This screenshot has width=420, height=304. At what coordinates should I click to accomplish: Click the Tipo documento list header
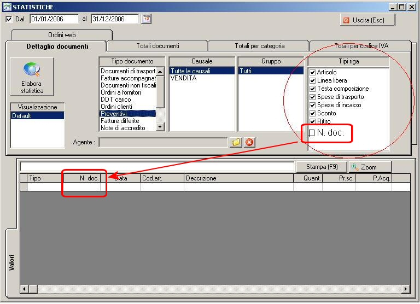coord(132,61)
